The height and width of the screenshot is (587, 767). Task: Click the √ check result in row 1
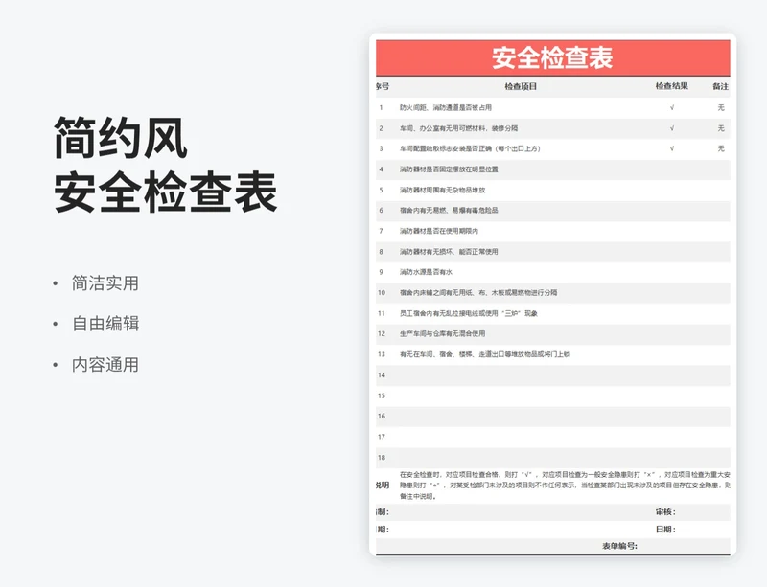pyautogui.click(x=672, y=107)
